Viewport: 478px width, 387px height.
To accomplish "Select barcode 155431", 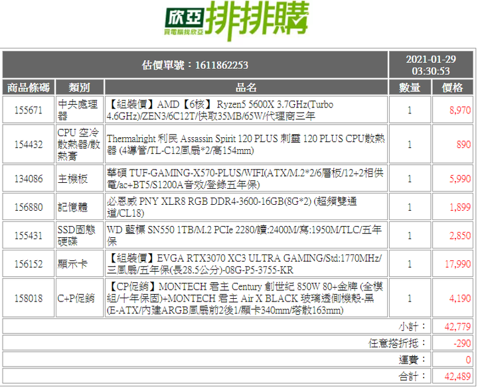I will [x=29, y=235].
